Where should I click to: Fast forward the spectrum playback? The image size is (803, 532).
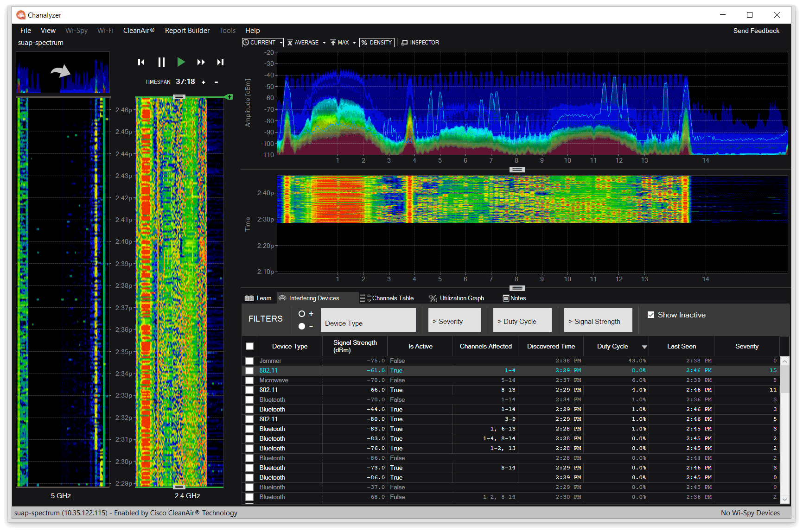[x=201, y=62]
